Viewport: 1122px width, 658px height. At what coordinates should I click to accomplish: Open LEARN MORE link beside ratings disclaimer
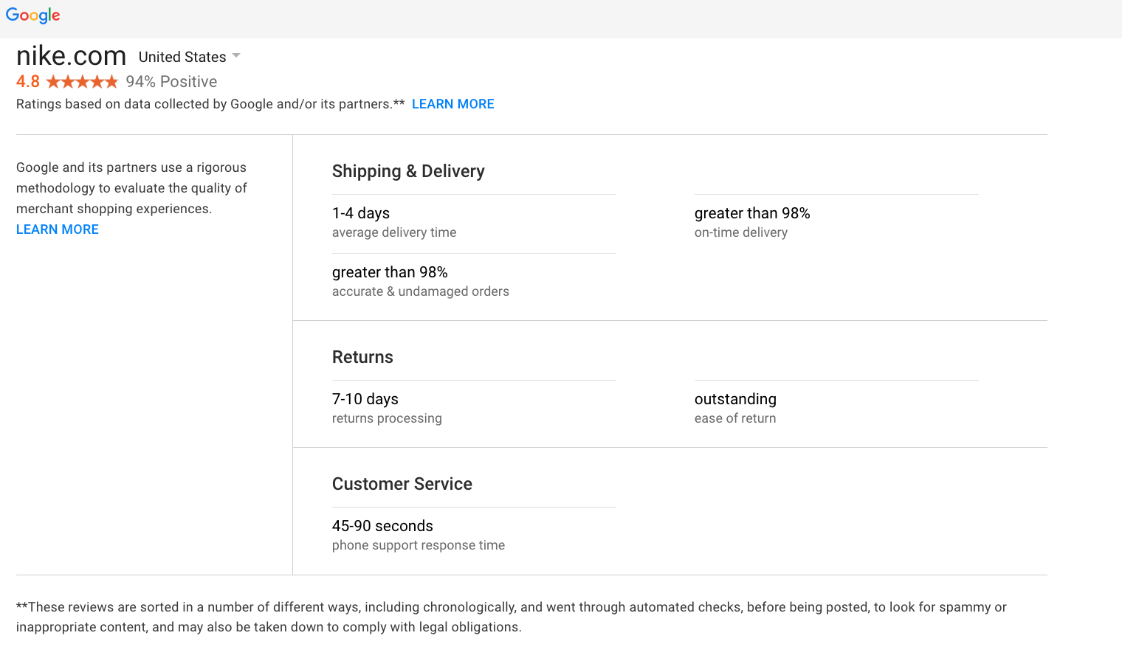(452, 104)
